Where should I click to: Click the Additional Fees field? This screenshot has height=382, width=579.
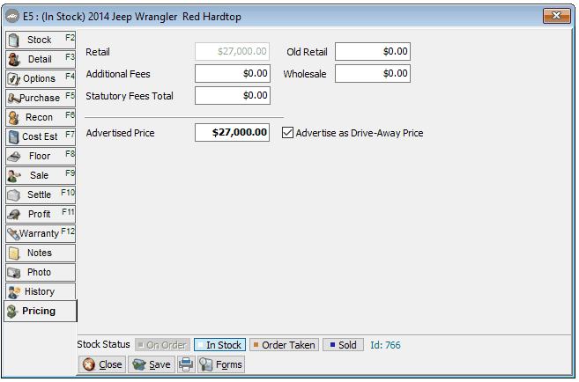233,74
